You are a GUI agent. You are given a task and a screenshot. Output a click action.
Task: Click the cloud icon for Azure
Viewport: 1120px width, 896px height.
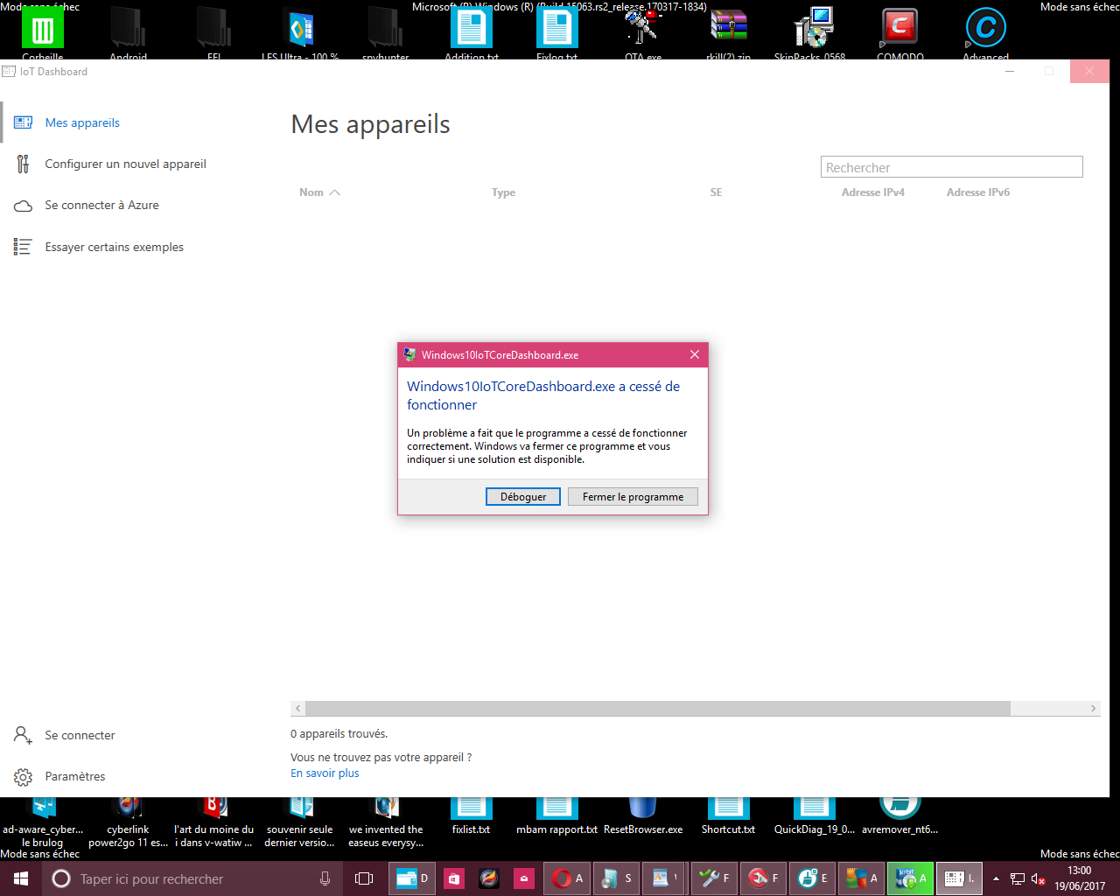click(x=23, y=206)
